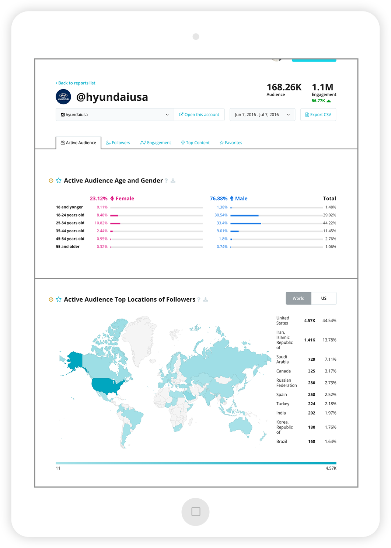
Task: Click the Spain location row
Action: [x=306, y=395]
